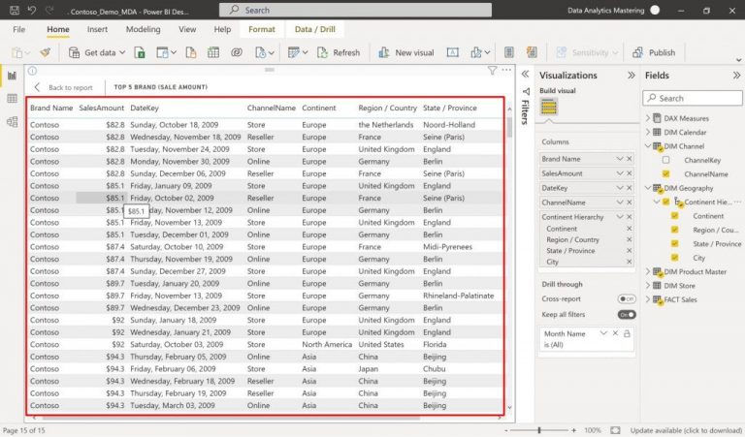Open the SQL Server source icon
The width and height of the screenshot is (745, 437).
pos(191,52)
